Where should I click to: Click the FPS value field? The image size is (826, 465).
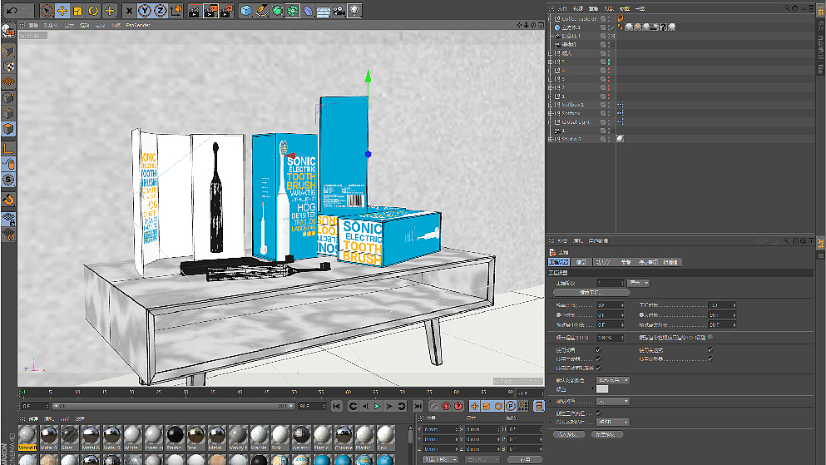pyautogui.click(x=610, y=305)
